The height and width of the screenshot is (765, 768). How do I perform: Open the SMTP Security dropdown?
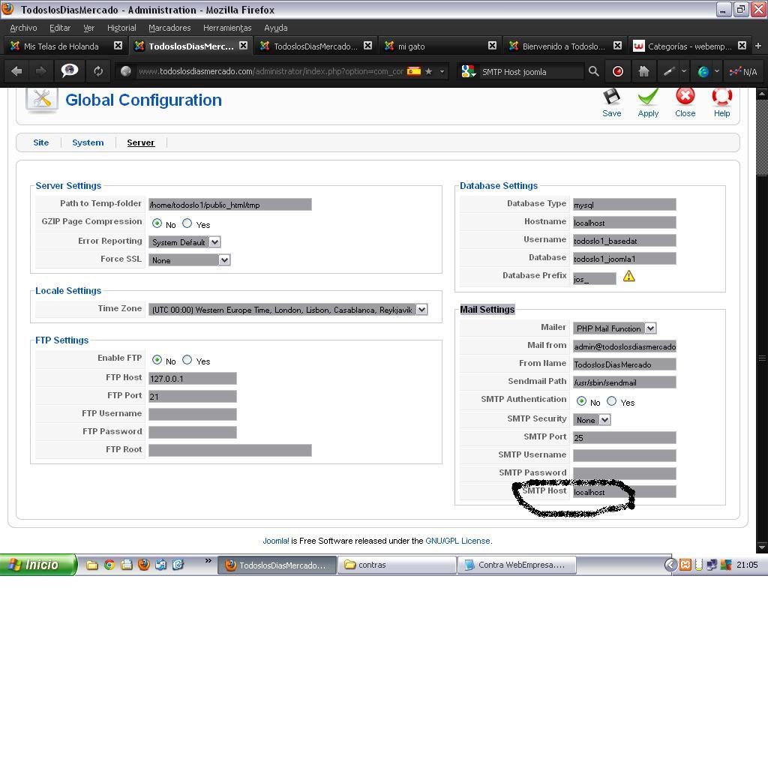point(592,420)
